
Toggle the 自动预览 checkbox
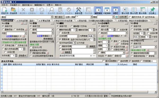click(130, 61)
